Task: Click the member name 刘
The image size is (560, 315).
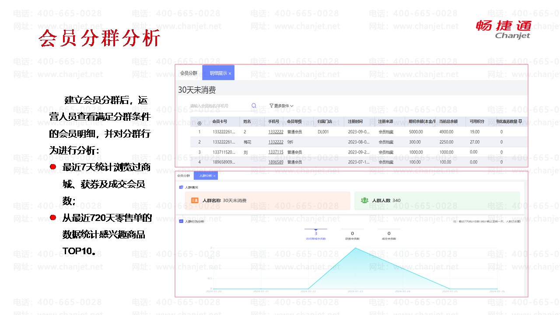Action: pyautogui.click(x=245, y=152)
